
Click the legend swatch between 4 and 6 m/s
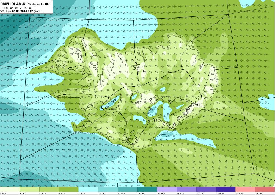coord(49,190)
